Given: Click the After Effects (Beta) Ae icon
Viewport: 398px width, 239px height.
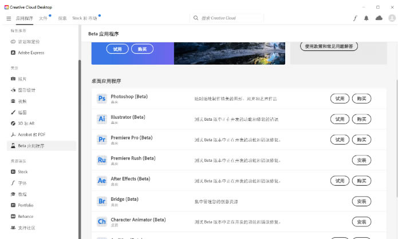Looking at the screenshot, I should [102, 181].
